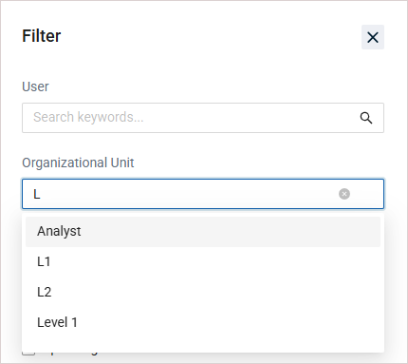408x364 pixels.
Task: Choose L1 from the dropdown list
Action: point(203,262)
